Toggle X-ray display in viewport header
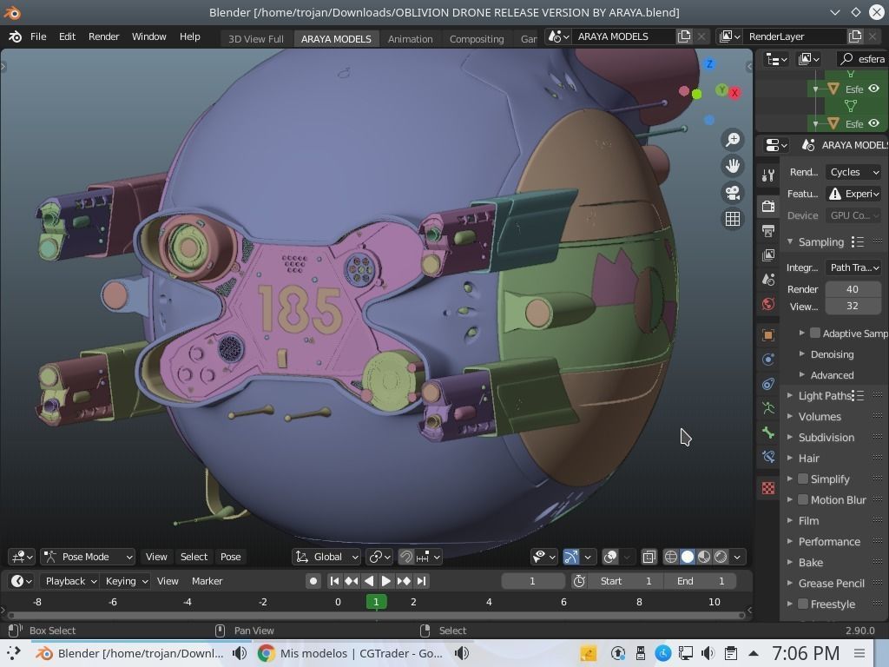 click(x=649, y=557)
